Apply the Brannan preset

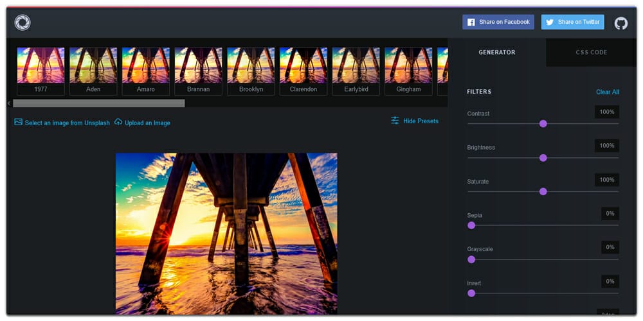[198, 71]
